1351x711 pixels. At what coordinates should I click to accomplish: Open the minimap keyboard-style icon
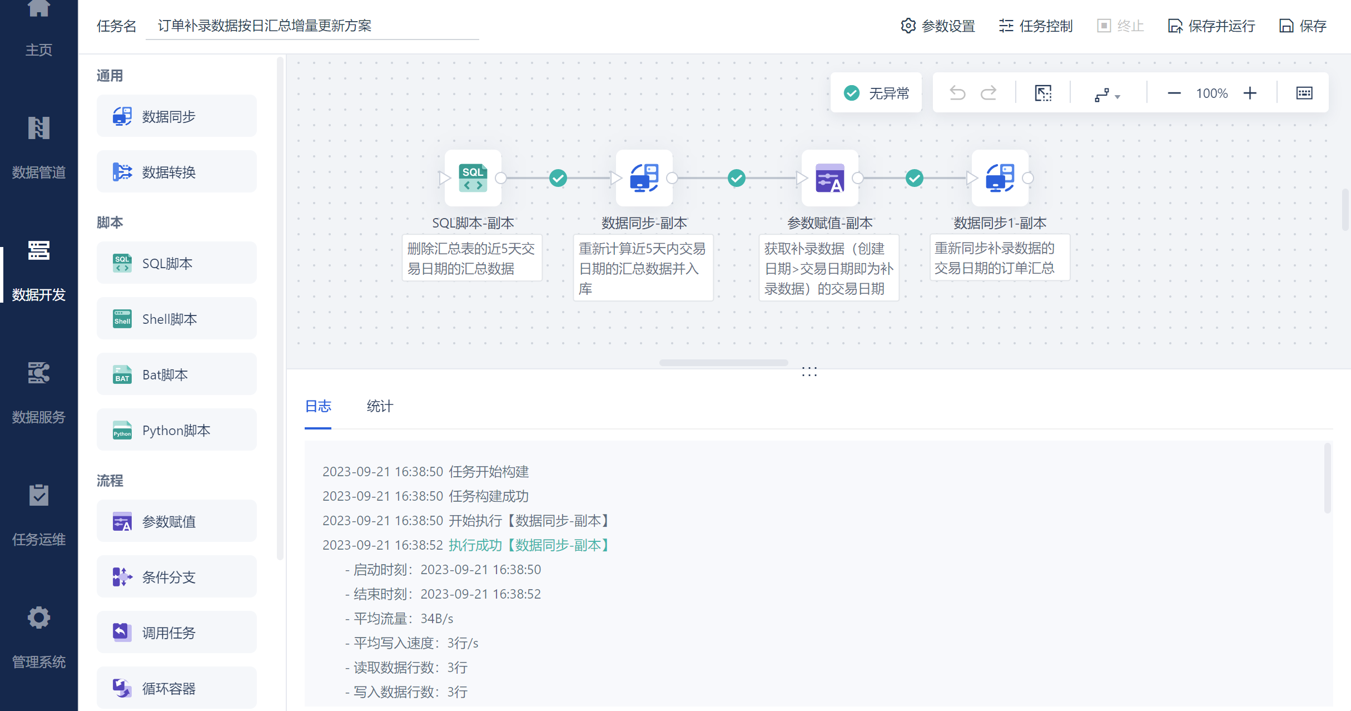pyautogui.click(x=1304, y=93)
